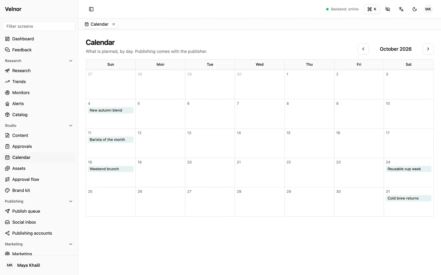Go to next month arrow
The width and height of the screenshot is (441, 275).
point(428,49)
